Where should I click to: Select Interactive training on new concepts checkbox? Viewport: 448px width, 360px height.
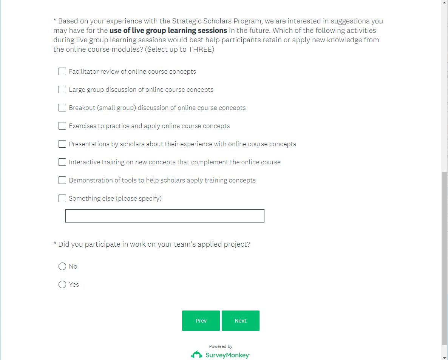[62, 162]
